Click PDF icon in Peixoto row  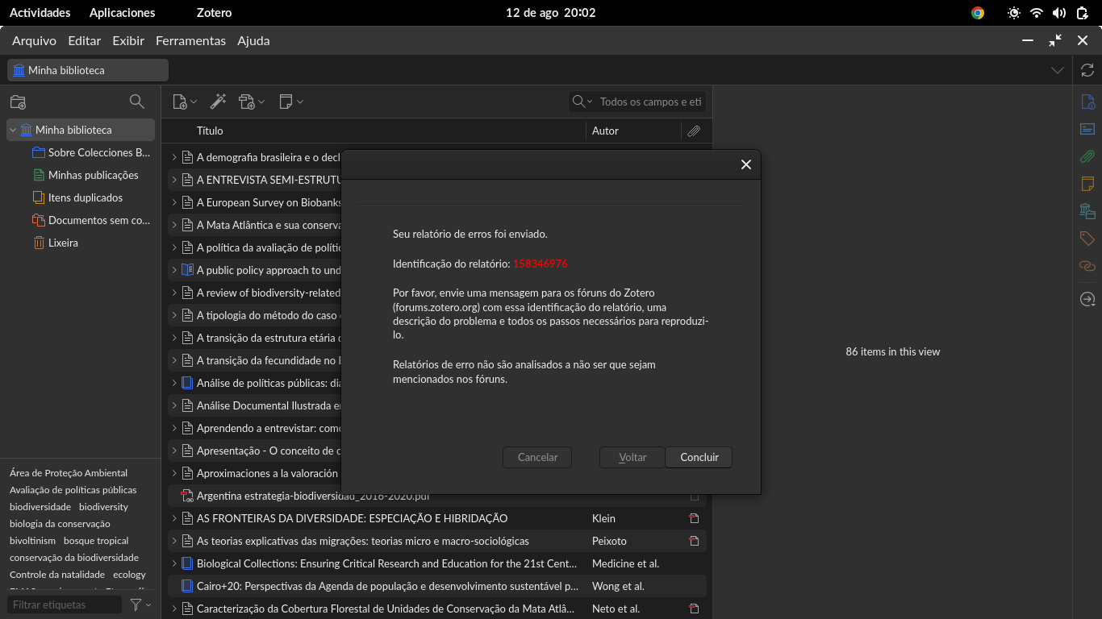(x=694, y=541)
